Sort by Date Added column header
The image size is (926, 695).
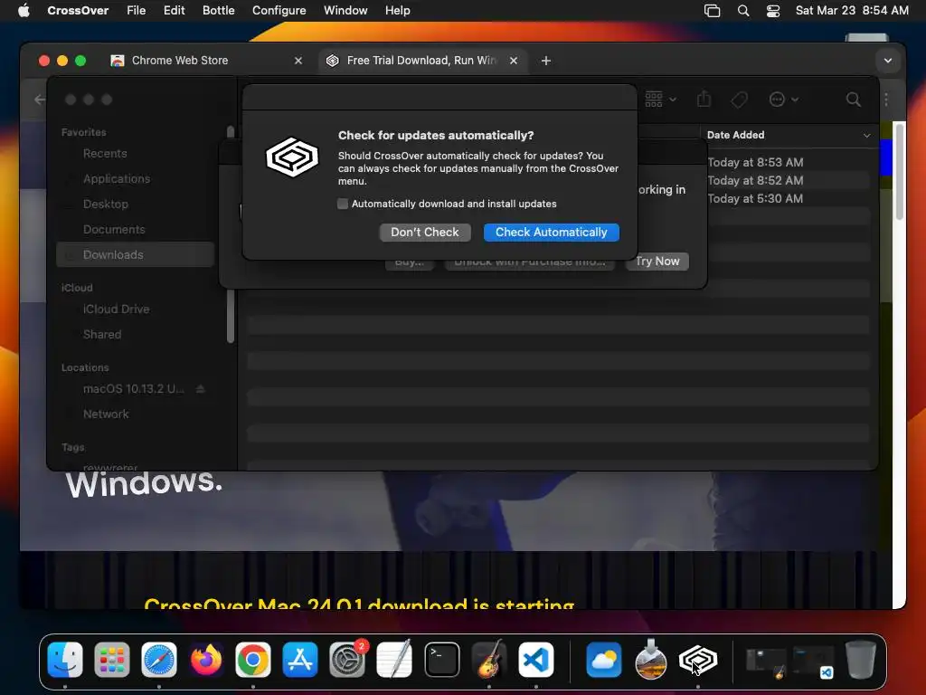(788, 135)
